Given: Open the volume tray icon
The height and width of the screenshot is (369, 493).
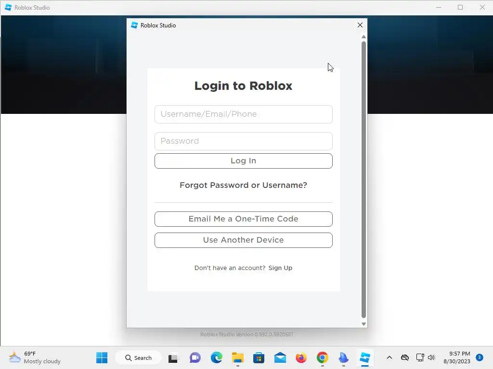Looking at the screenshot, I should click(431, 357).
